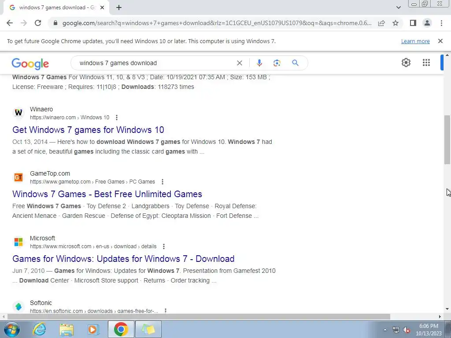Open the Learn more link
The height and width of the screenshot is (338, 451).
pyautogui.click(x=415, y=41)
